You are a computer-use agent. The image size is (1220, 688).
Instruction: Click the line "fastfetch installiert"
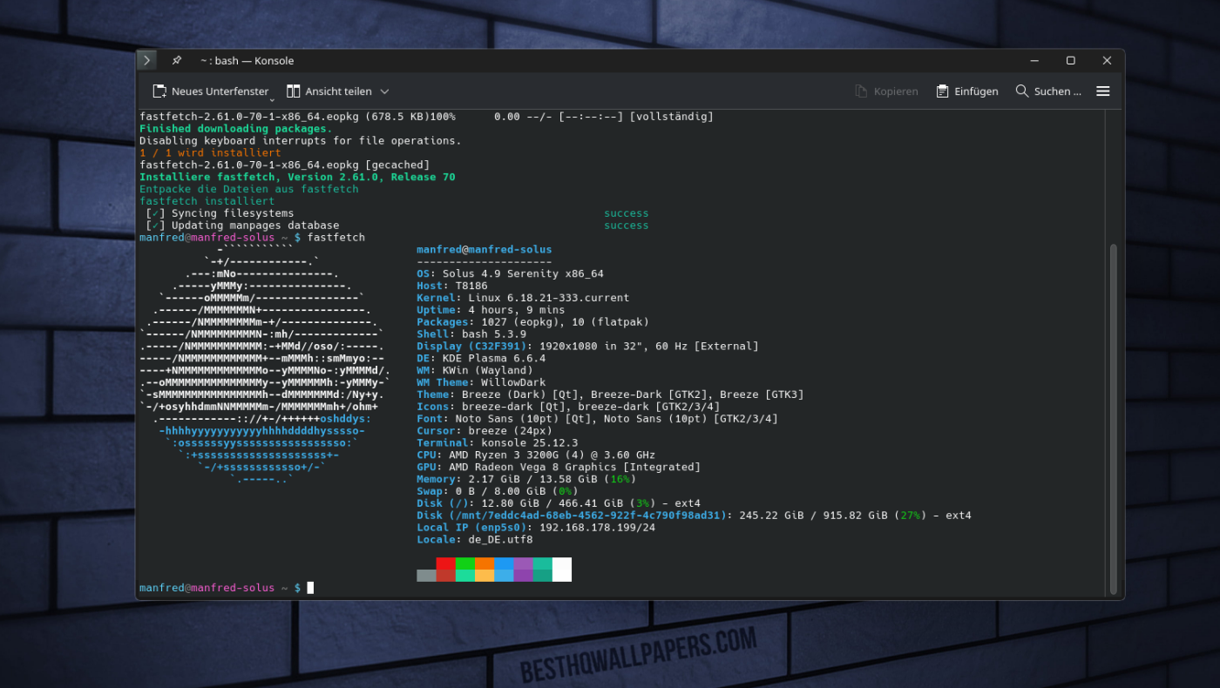coord(207,201)
